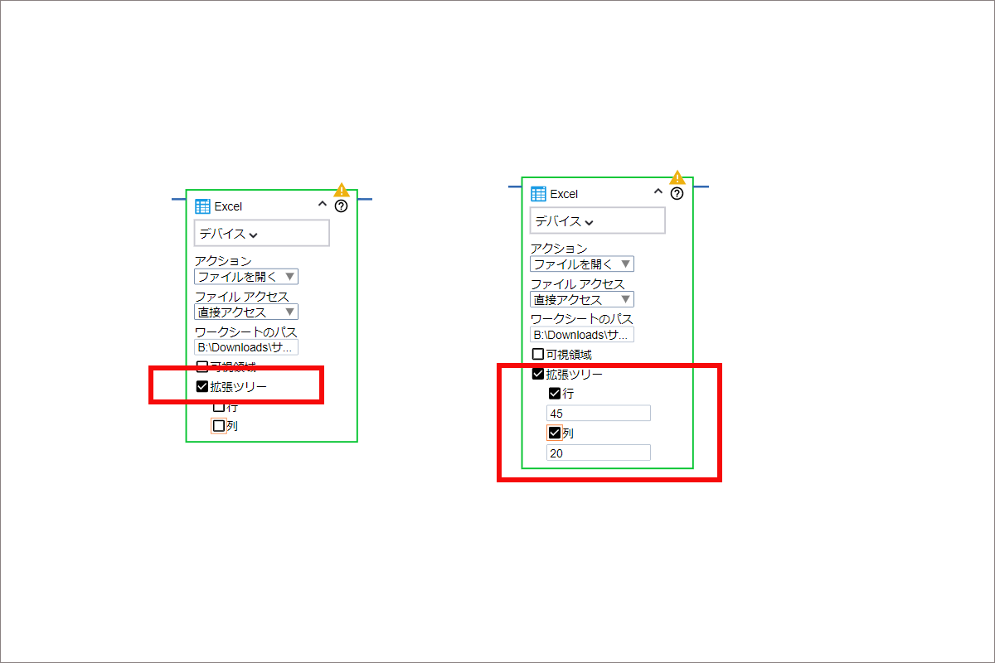Collapse the left Excel panel with caret

pyautogui.click(x=323, y=204)
